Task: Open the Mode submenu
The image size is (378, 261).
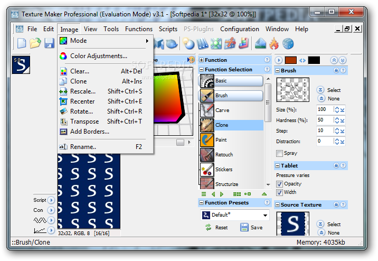Action: point(106,41)
